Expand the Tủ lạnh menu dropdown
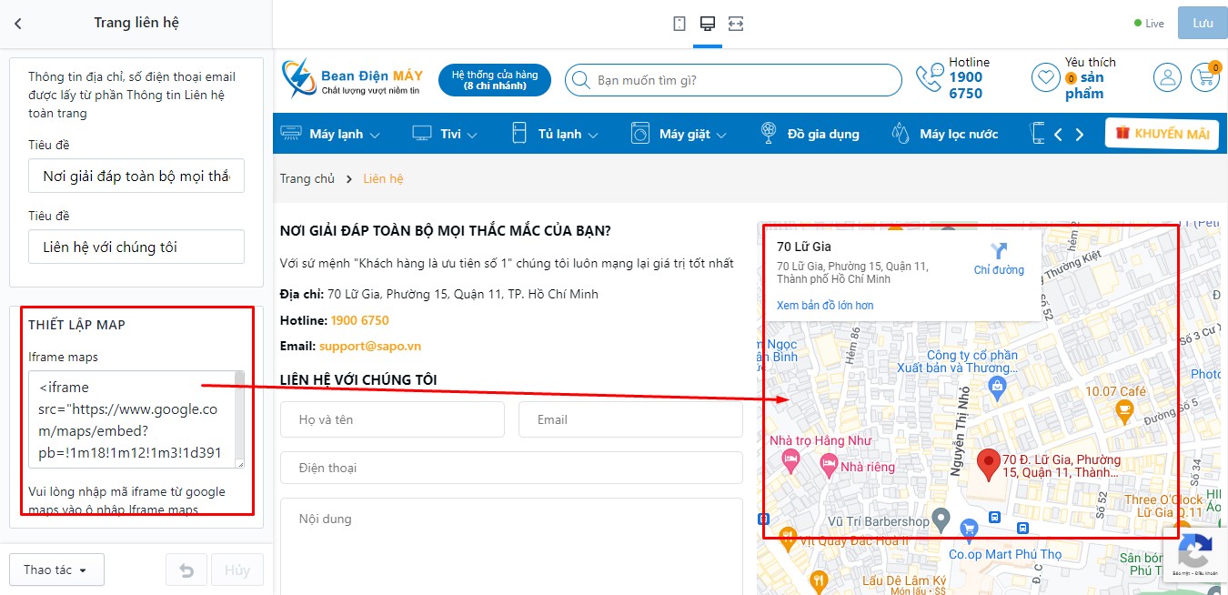 coord(593,136)
